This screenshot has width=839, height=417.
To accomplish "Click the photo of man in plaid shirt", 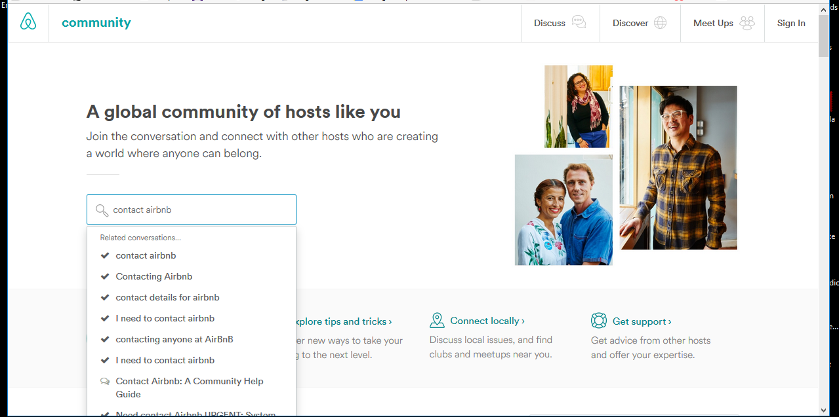I will click(678, 168).
